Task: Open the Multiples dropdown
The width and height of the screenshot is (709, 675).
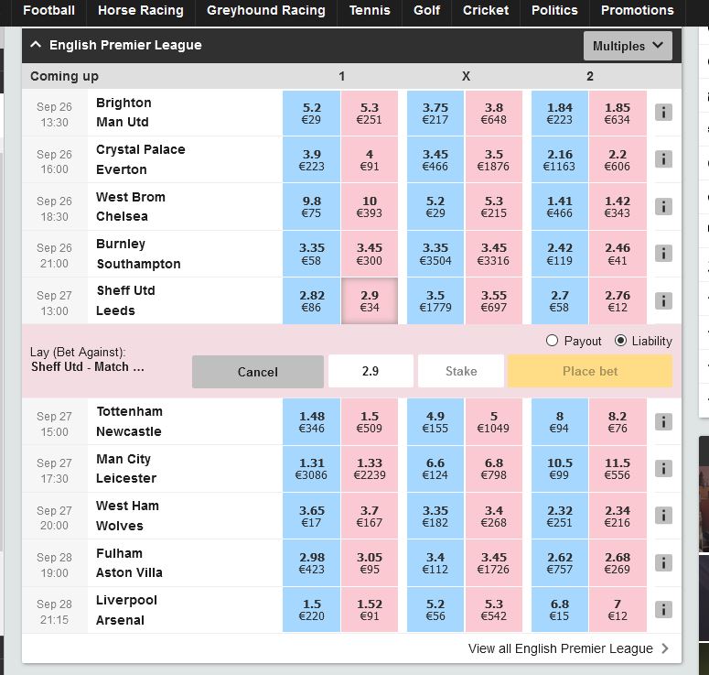Action: pyautogui.click(x=628, y=46)
